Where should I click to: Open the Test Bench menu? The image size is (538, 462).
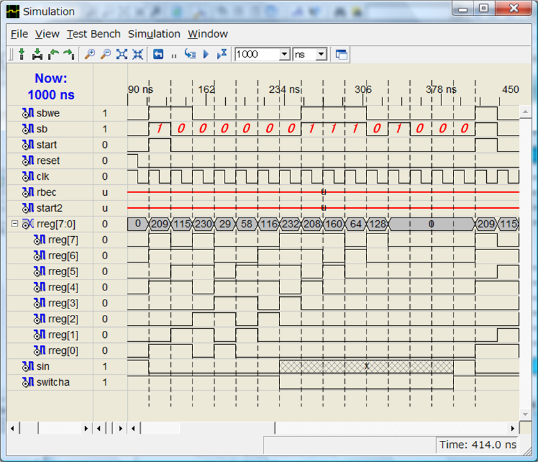[x=93, y=34]
